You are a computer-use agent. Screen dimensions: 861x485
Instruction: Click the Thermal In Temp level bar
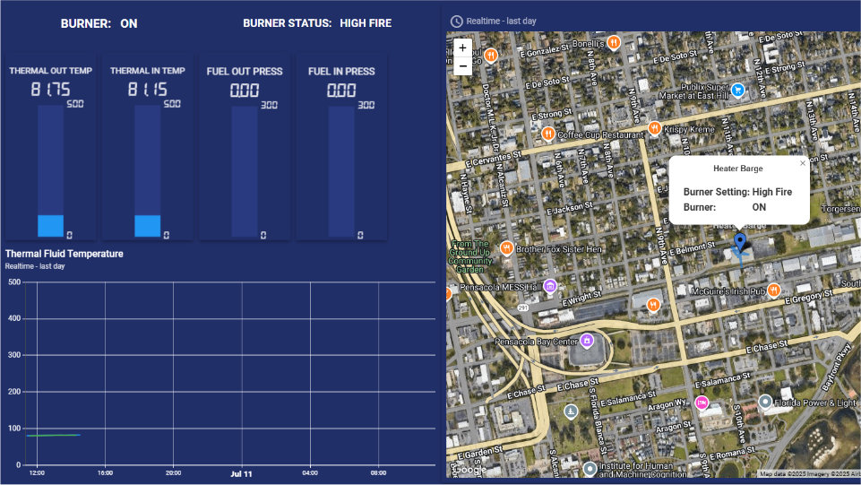[148, 171]
